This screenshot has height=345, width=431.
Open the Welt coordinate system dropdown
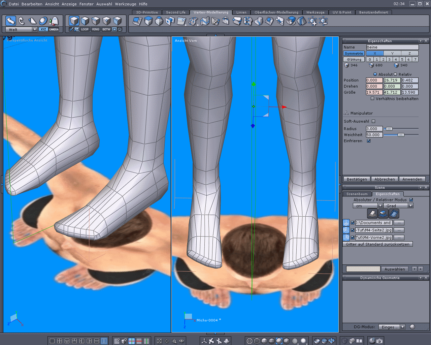[x=35, y=29]
